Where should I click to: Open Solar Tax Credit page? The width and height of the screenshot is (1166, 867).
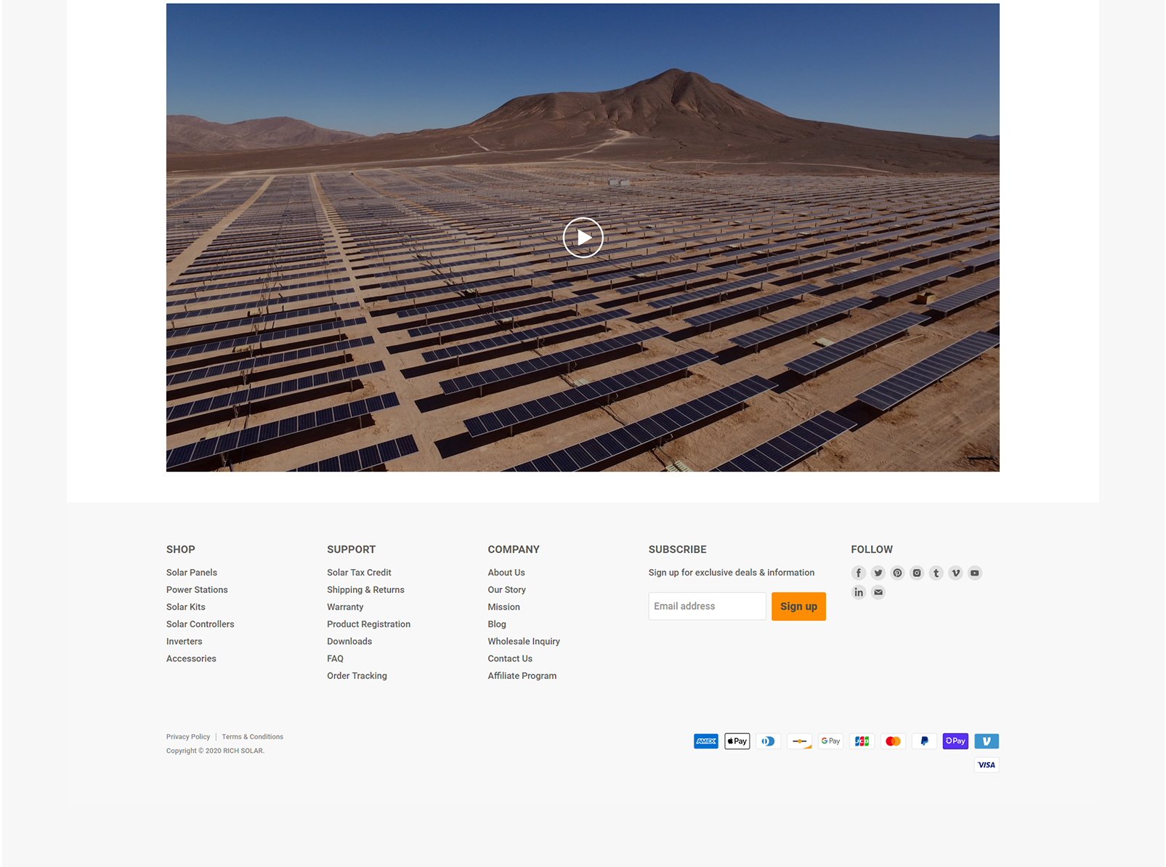pos(359,573)
